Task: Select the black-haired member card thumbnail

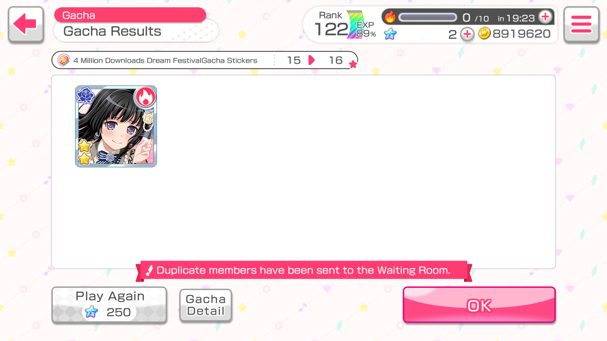Action: point(116,126)
